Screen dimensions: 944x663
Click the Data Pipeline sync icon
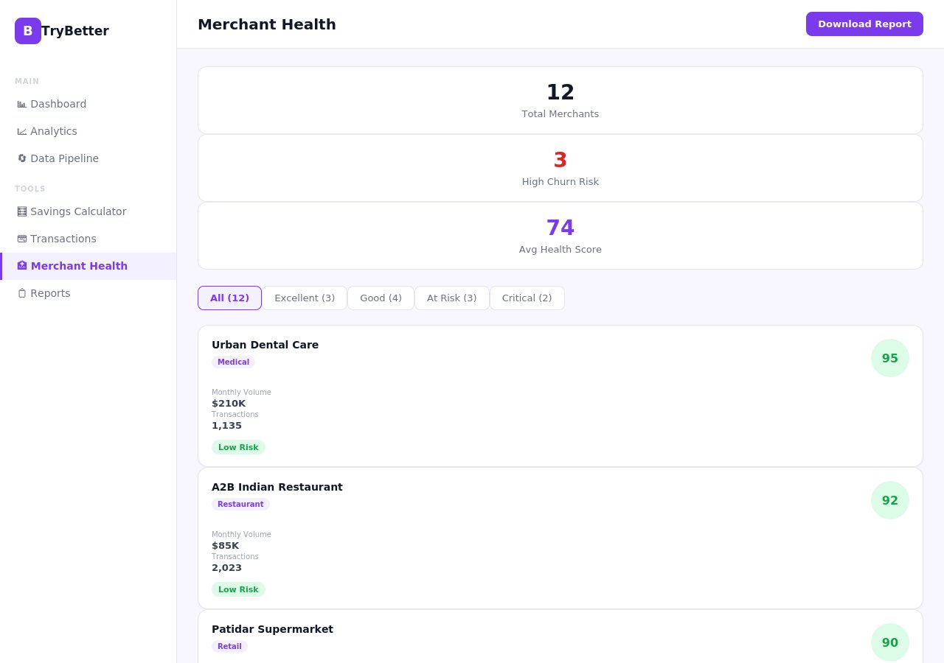[x=22, y=158]
